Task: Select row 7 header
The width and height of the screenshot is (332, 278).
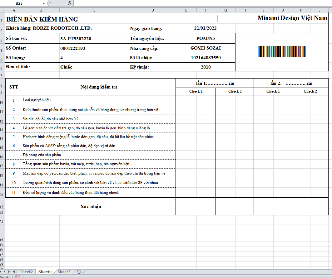Action: coord(2,75)
